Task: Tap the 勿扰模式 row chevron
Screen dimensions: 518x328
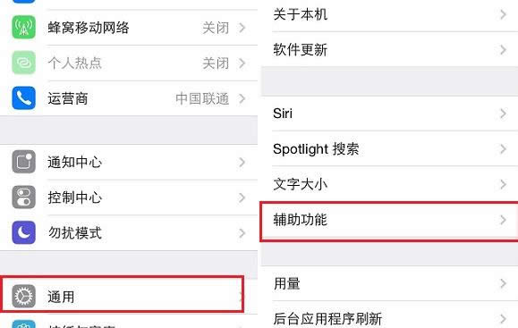Action: click(x=242, y=233)
